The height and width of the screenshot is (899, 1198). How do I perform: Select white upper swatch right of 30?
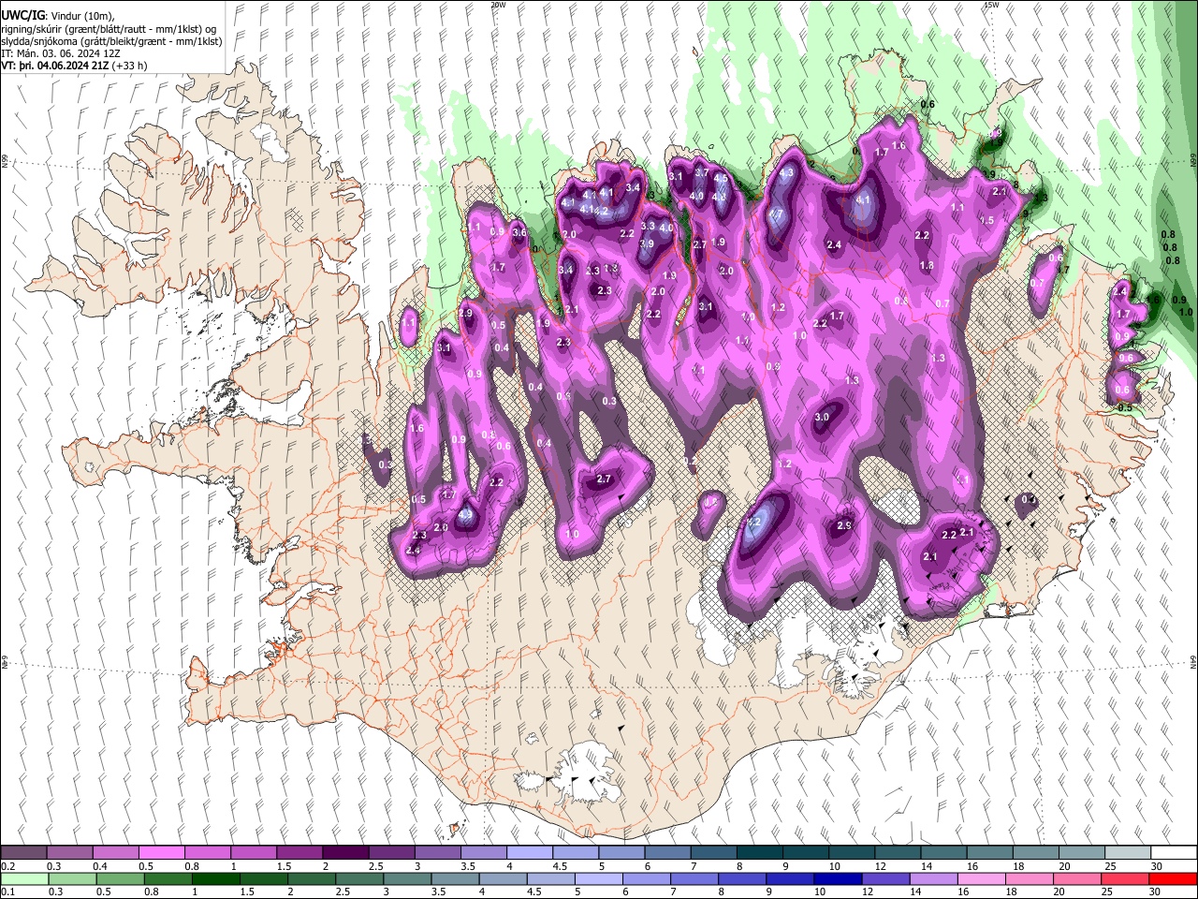(1172, 853)
